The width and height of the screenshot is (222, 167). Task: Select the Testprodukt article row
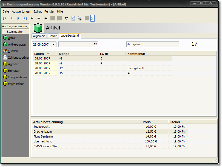click(x=110, y=127)
